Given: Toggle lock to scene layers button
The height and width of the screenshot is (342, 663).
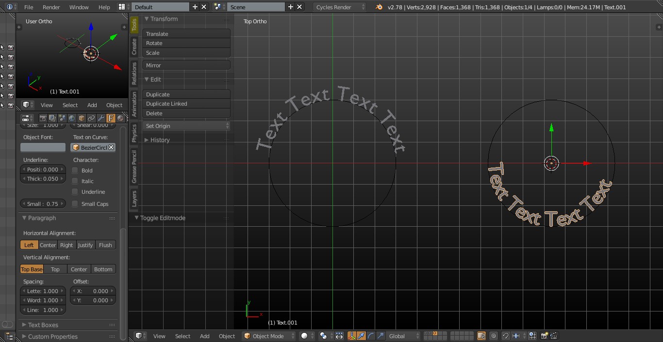Looking at the screenshot, I should (x=481, y=336).
